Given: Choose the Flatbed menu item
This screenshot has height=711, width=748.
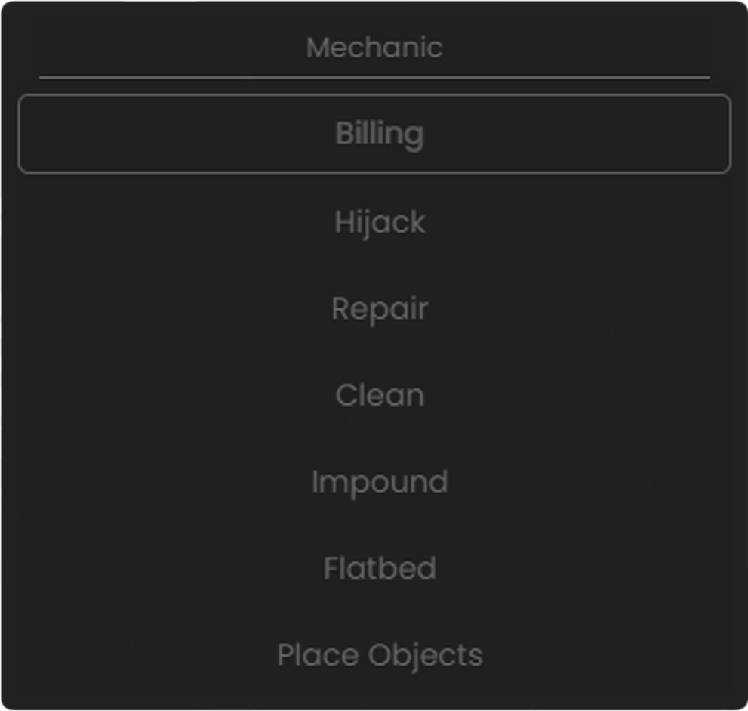Looking at the screenshot, I should pos(380,568).
